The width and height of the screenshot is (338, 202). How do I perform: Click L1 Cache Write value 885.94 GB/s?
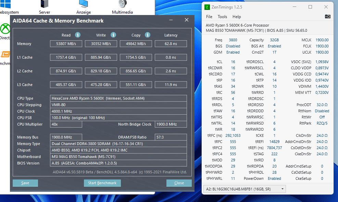101,57
